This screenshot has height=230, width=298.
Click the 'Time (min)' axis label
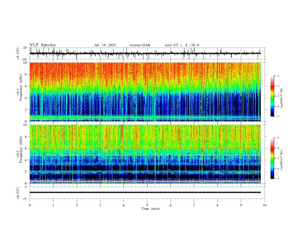coord(151,209)
